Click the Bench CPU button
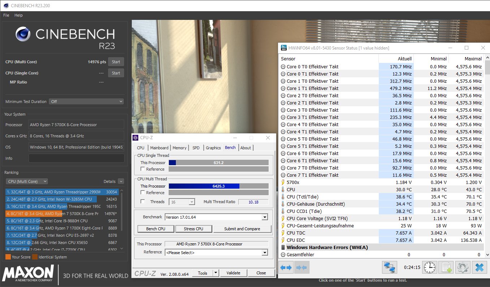Viewport: 490px width, 287px height. point(156,229)
